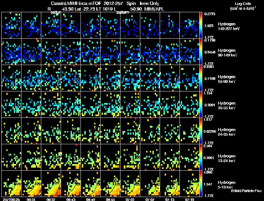The width and height of the screenshot is (264, 201).
Task: Click the Hydrogen 149-227 keV color bar
Action: tap(201, 25)
